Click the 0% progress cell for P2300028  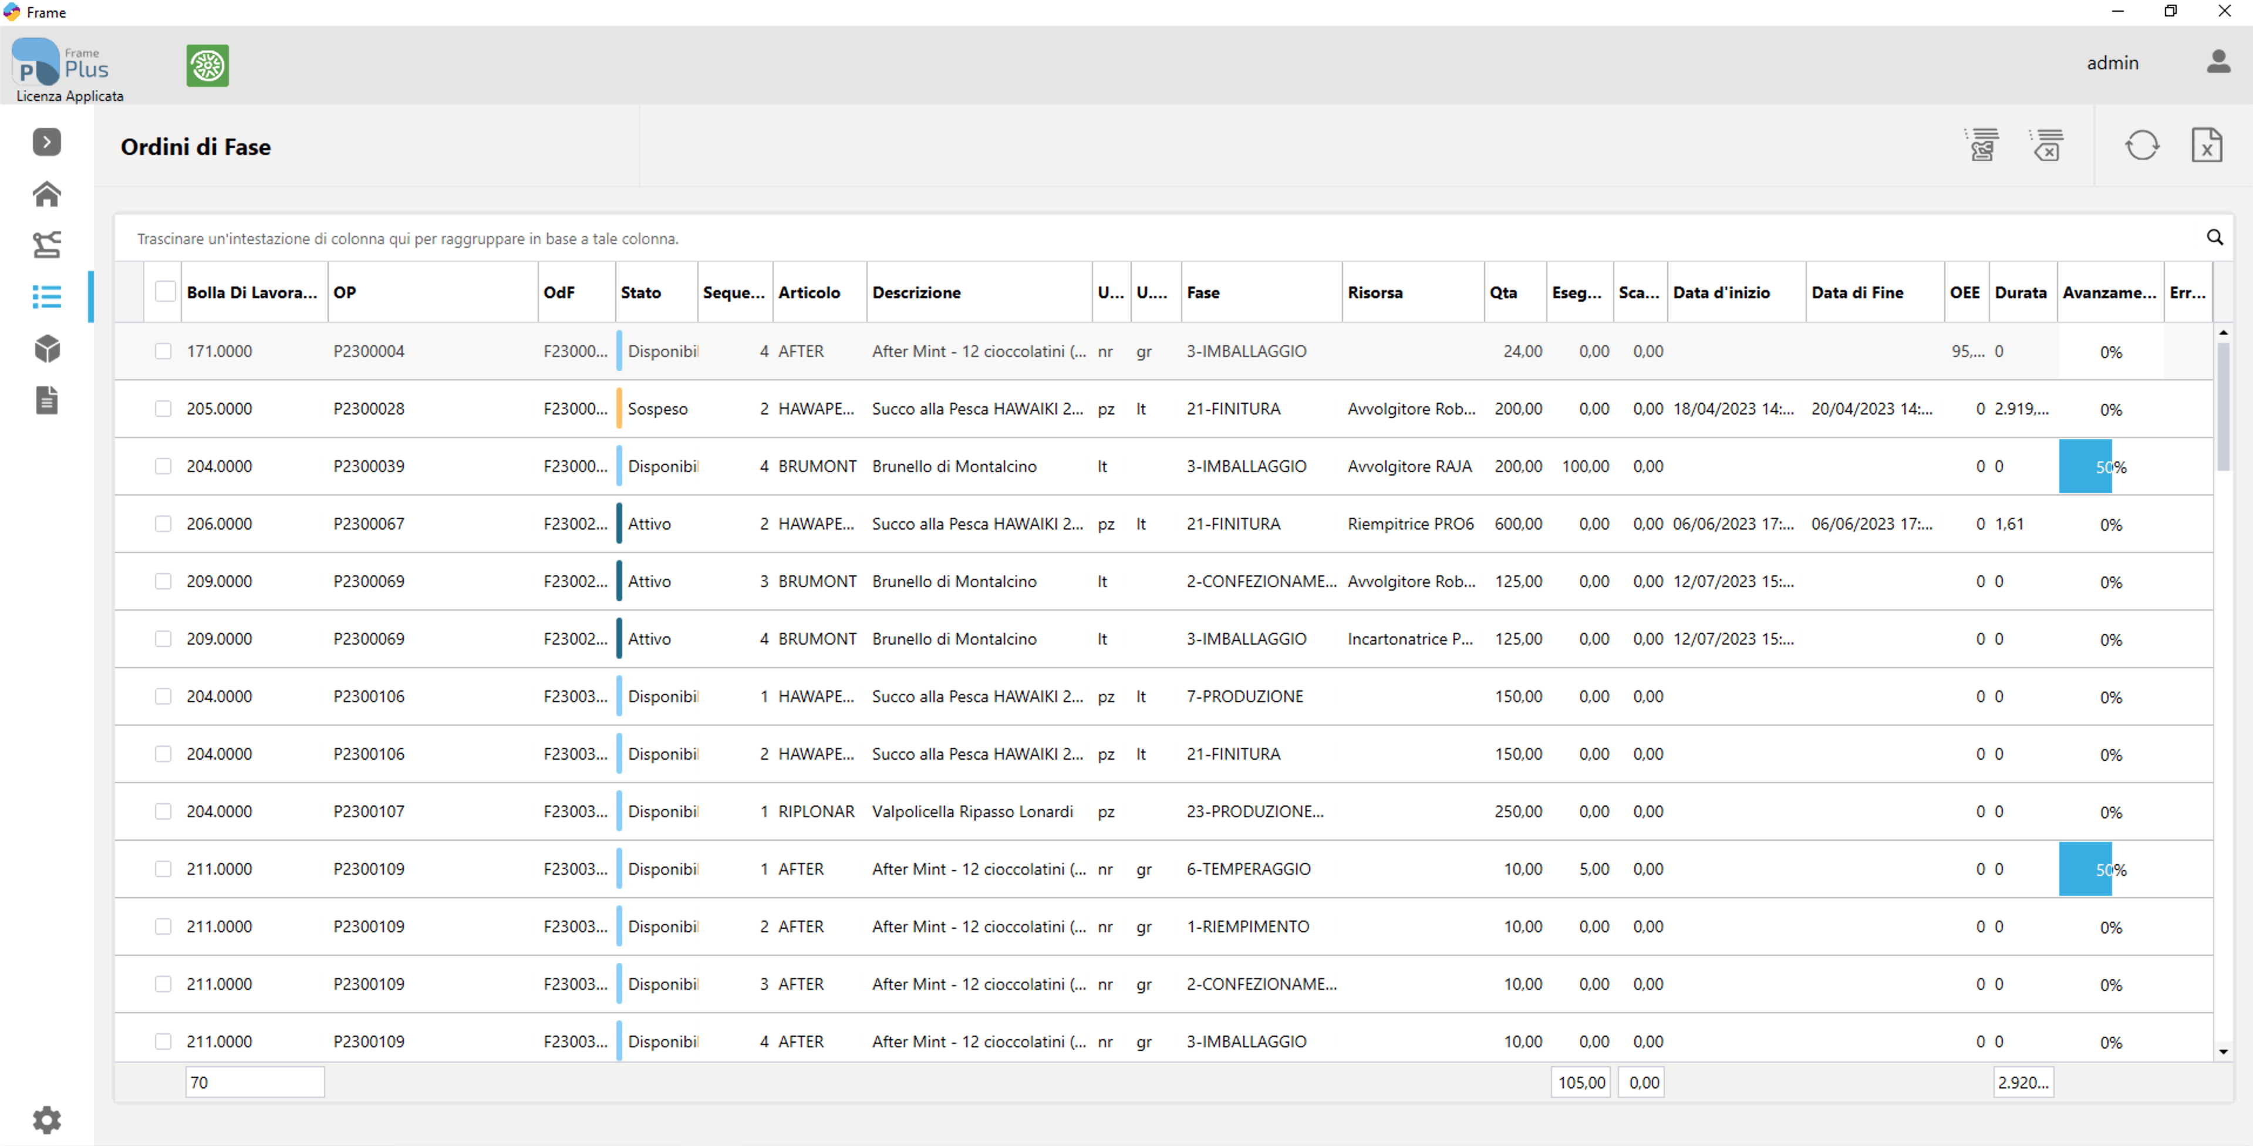pos(2110,409)
